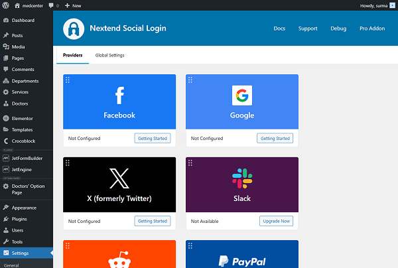Switch to the Global Settings tab
This screenshot has height=268, width=398.
point(109,55)
